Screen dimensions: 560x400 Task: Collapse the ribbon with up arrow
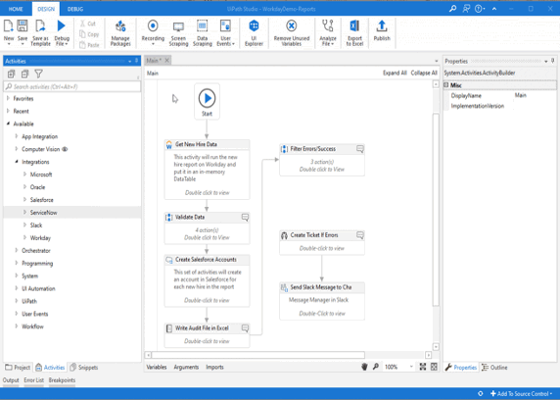tap(494, 9)
